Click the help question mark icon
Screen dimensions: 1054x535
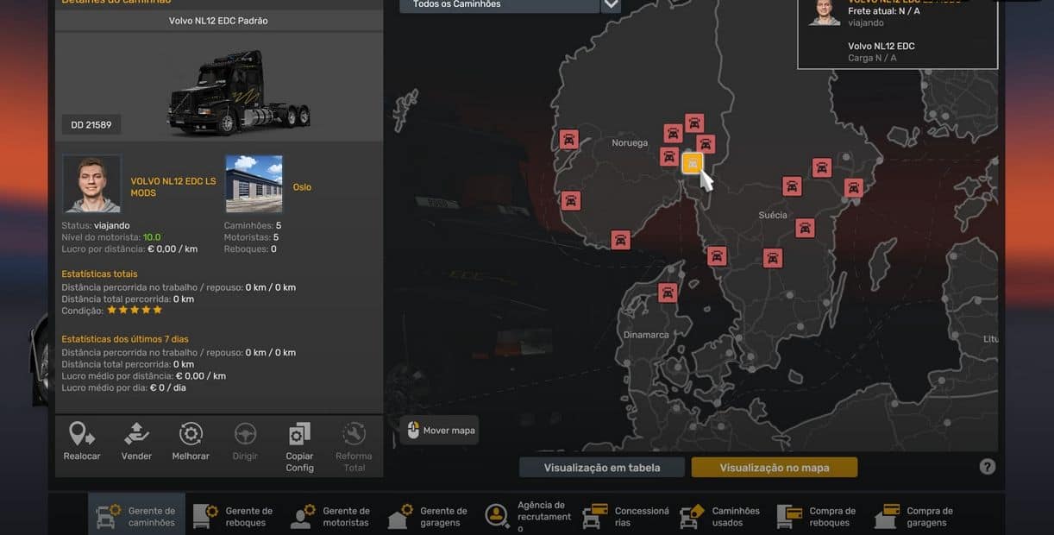(x=988, y=467)
